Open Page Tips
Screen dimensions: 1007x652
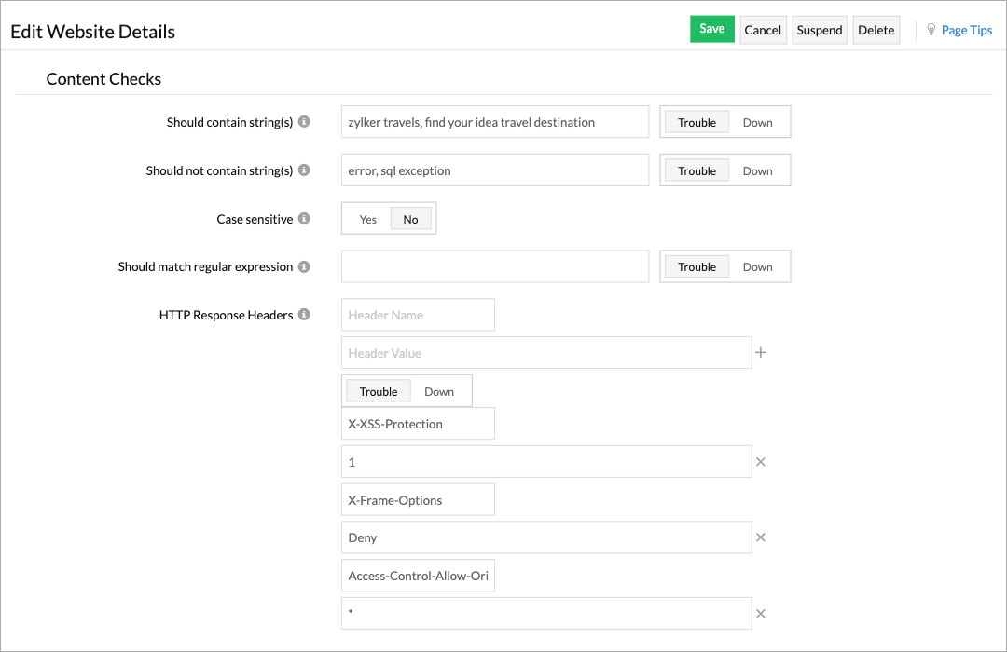[x=965, y=29]
